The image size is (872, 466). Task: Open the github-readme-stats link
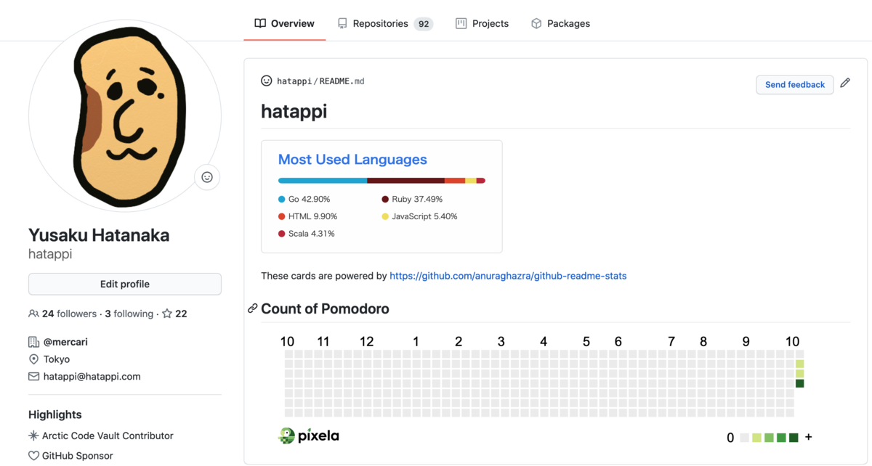508,275
